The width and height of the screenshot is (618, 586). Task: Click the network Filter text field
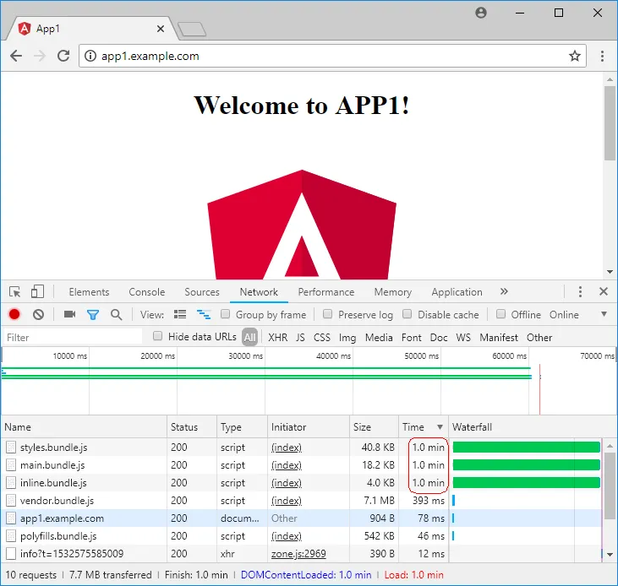pyautogui.click(x=73, y=337)
